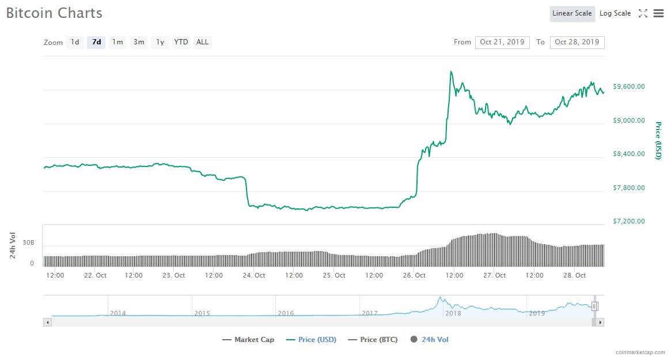Click the 2014 navigator year label
Image resolution: width=671 pixels, height=357 pixels.
coord(117,313)
